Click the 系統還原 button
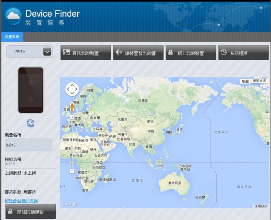 [x=243, y=52]
